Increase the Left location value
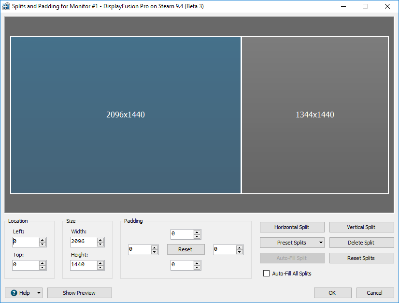This screenshot has width=399, height=303. click(x=43, y=240)
